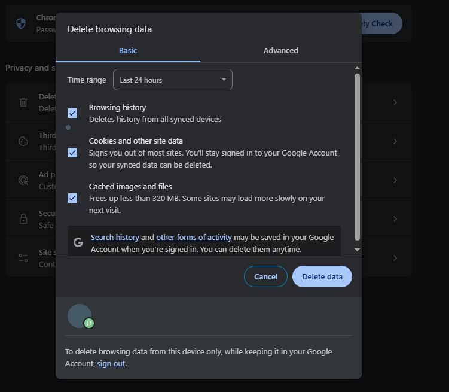Image resolution: width=449 pixels, height=392 pixels.
Task: Click the cookie icon in privacy list
Action: [23, 141]
